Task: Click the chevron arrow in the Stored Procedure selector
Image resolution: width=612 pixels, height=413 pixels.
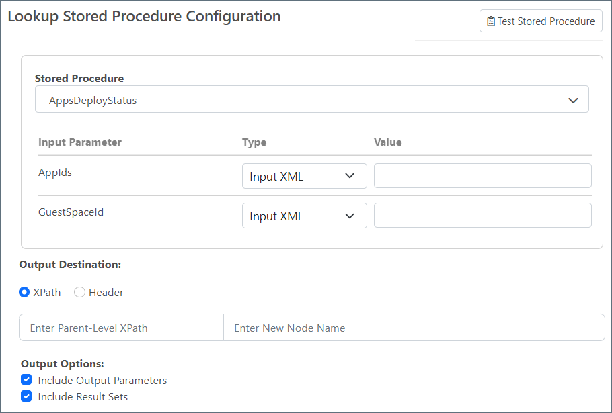Action: coord(573,101)
